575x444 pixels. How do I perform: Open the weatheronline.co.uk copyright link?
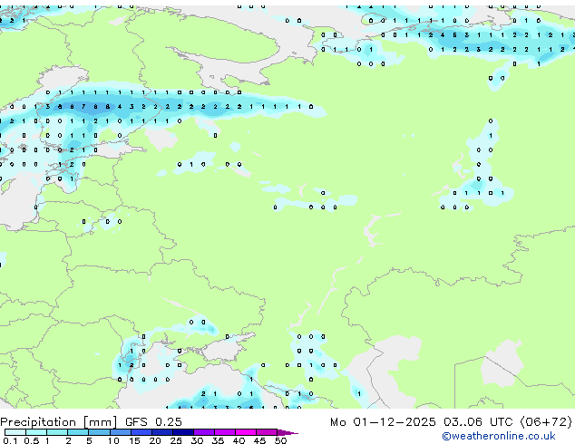click(x=499, y=436)
